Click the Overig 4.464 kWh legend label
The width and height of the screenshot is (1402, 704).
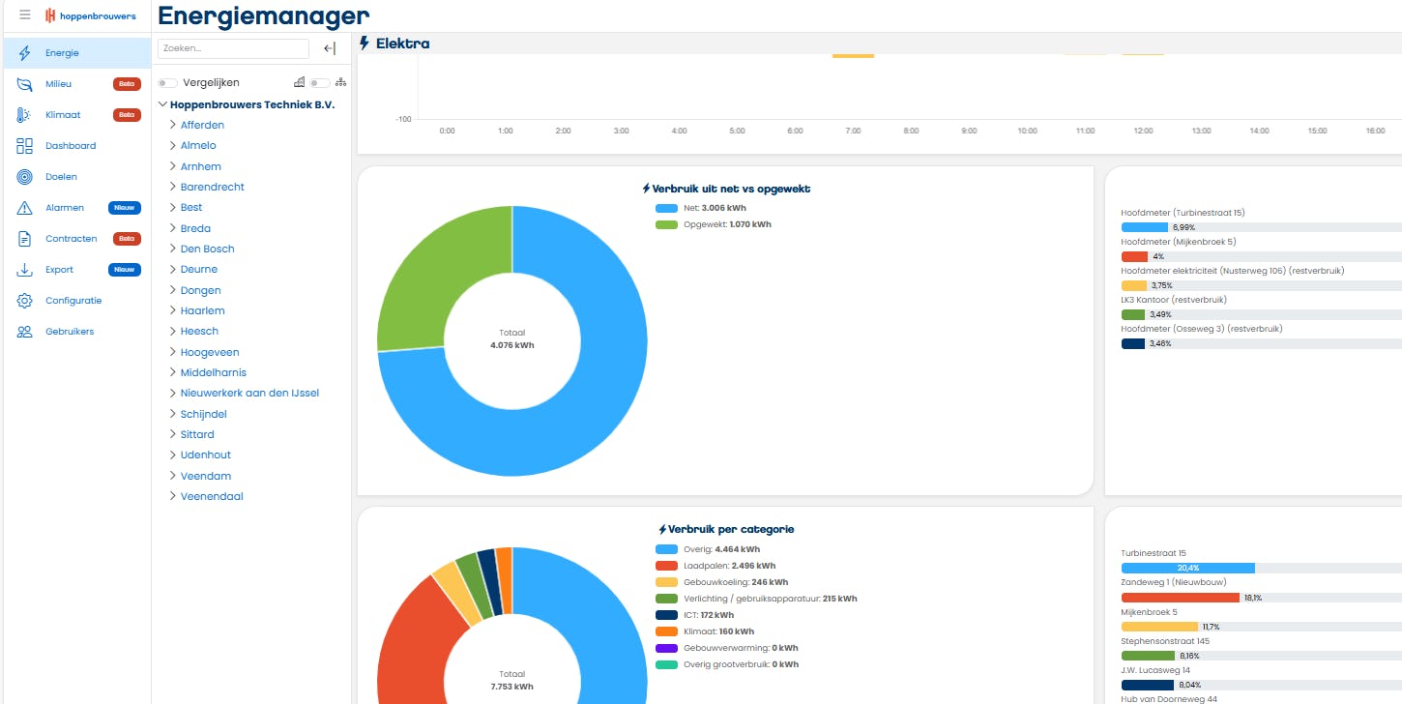(721, 549)
